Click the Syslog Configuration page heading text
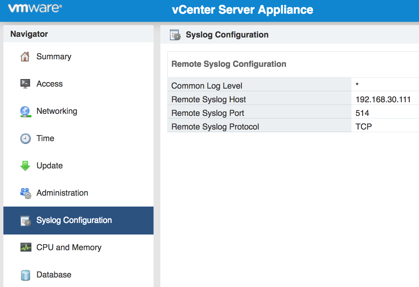 click(x=227, y=35)
